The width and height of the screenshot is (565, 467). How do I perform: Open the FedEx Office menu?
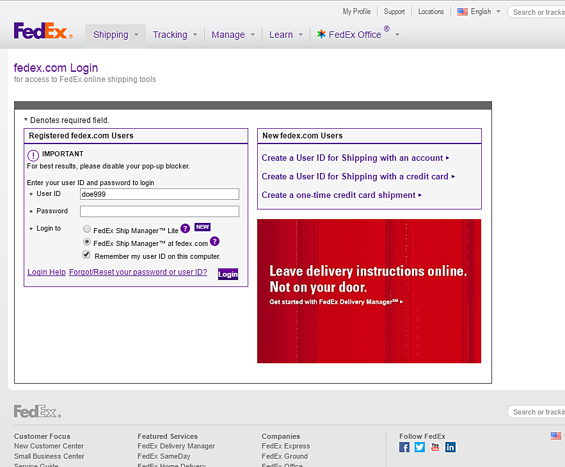(x=355, y=35)
